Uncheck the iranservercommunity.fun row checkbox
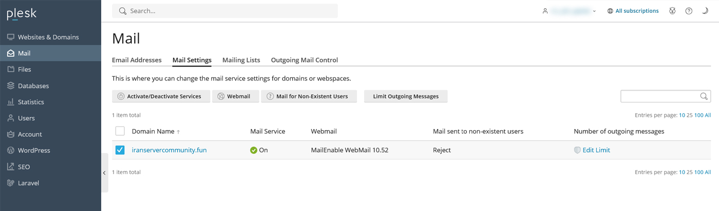Screen dimensions: 719x211 [x=120, y=150]
